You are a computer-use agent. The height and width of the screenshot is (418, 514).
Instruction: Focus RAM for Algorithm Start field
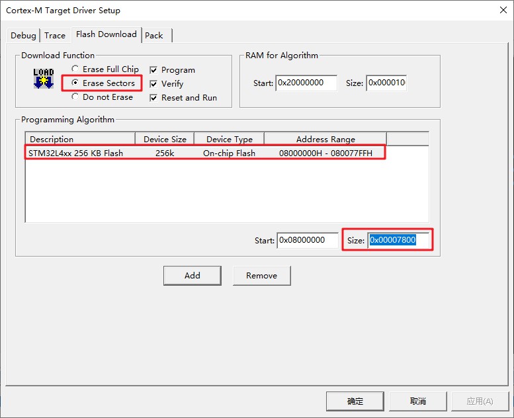click(x=306, y=83)
